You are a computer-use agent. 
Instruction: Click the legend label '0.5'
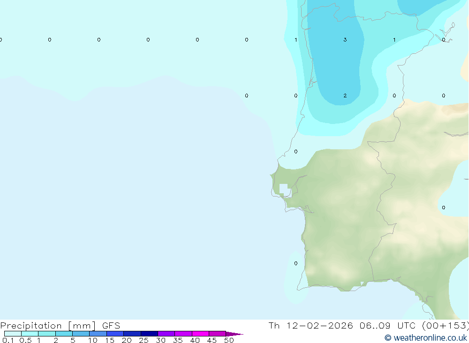tap(25, 340)
